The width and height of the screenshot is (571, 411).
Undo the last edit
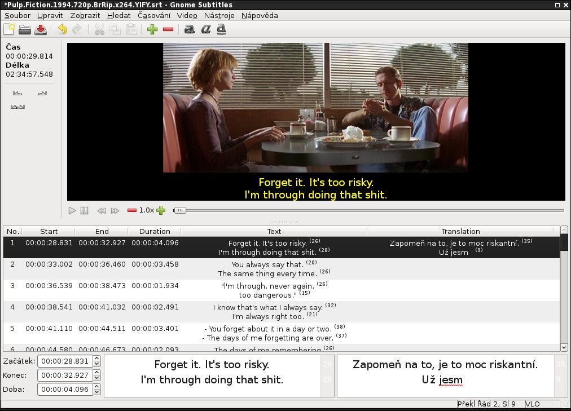62,30
